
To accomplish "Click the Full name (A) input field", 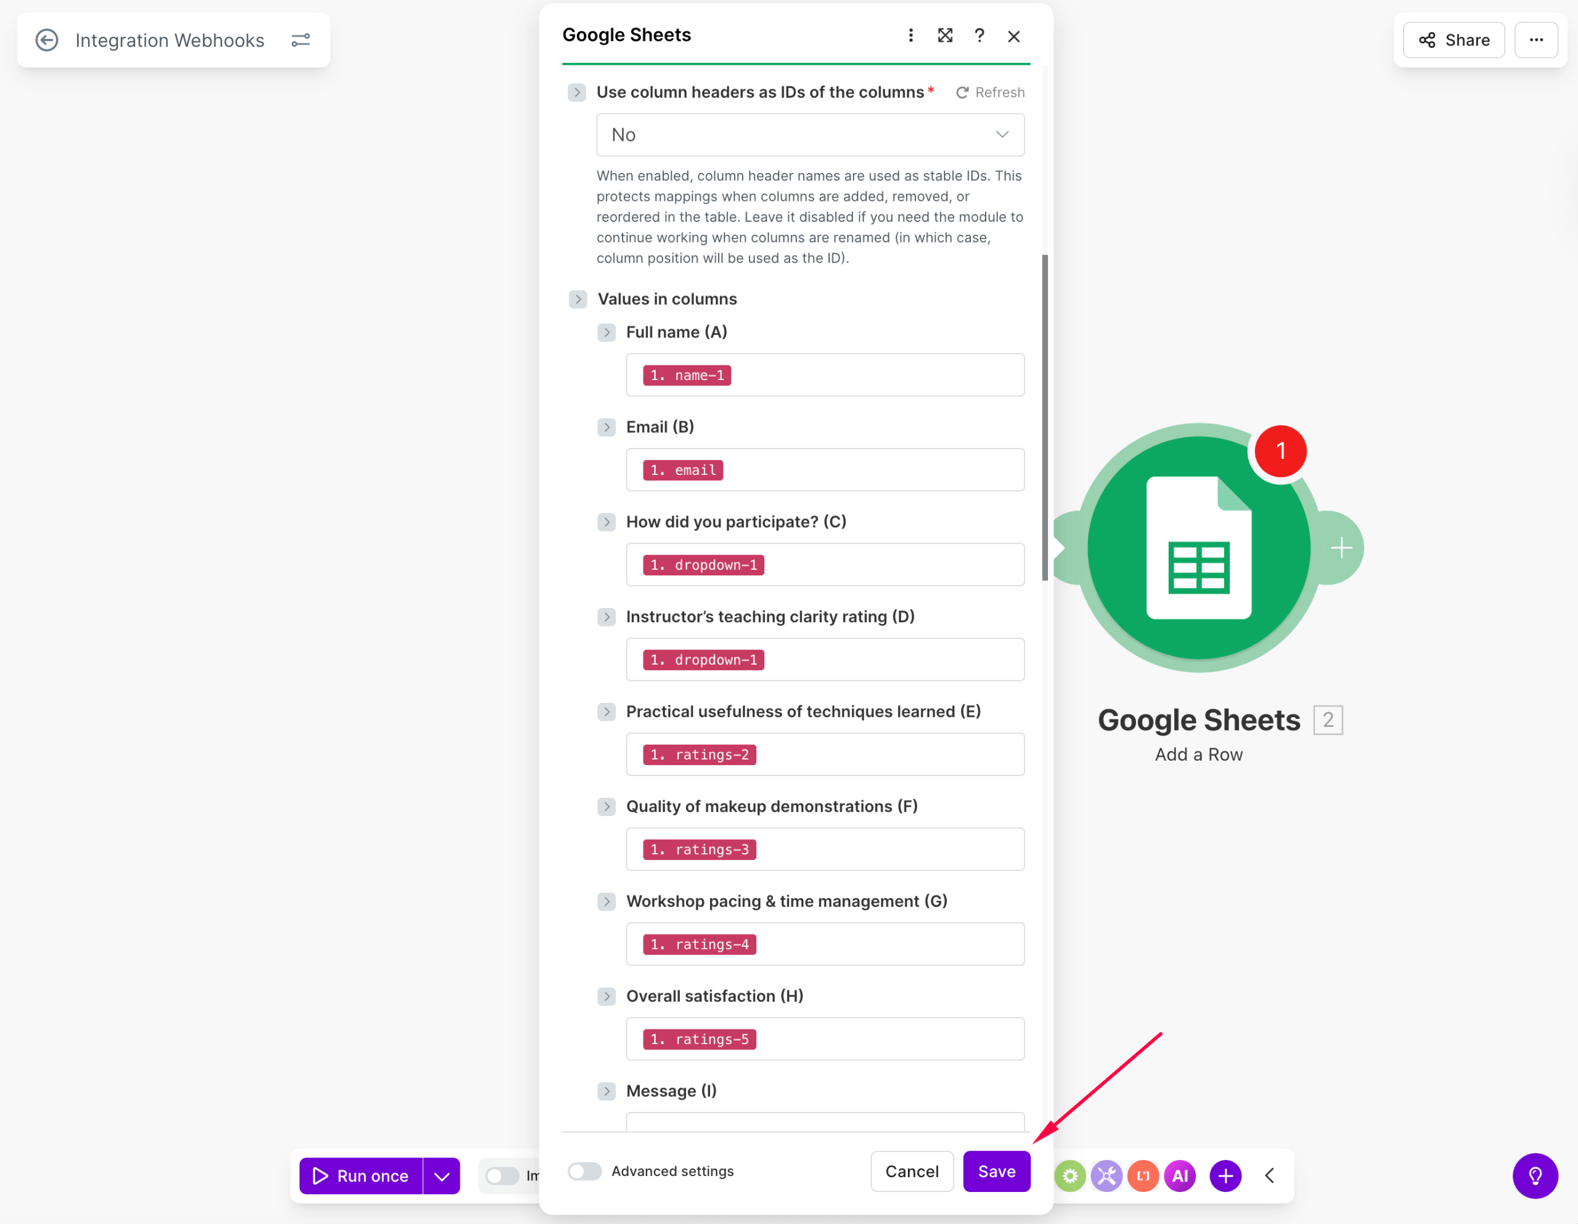I will 825,375.
